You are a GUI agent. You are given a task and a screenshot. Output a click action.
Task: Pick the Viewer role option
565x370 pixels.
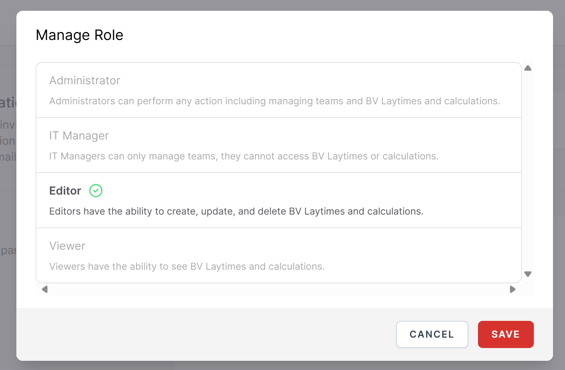[67, 246]
